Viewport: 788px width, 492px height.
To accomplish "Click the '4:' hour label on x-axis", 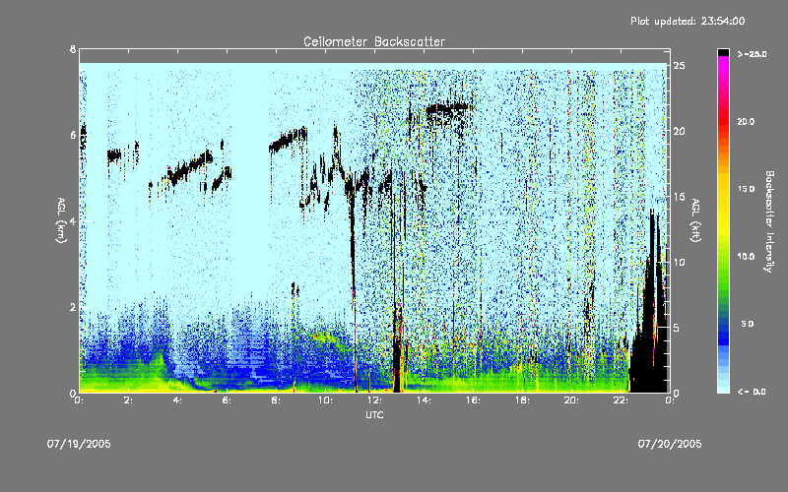I will [178, 400].
